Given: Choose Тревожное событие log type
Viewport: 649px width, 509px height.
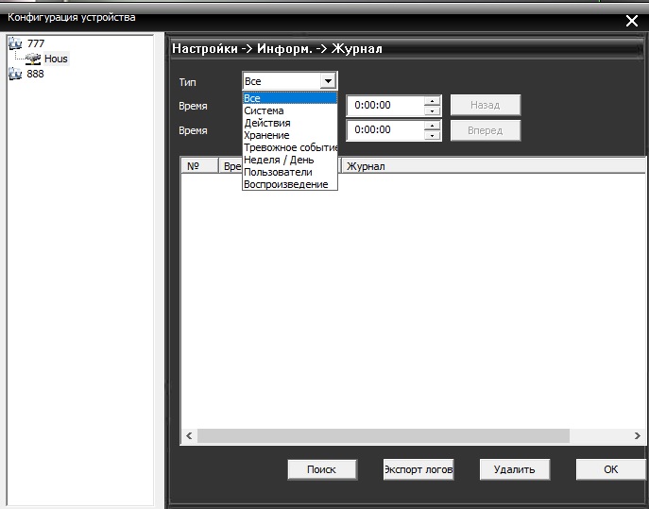Looking at the screenshot, I should pos(289,147).
